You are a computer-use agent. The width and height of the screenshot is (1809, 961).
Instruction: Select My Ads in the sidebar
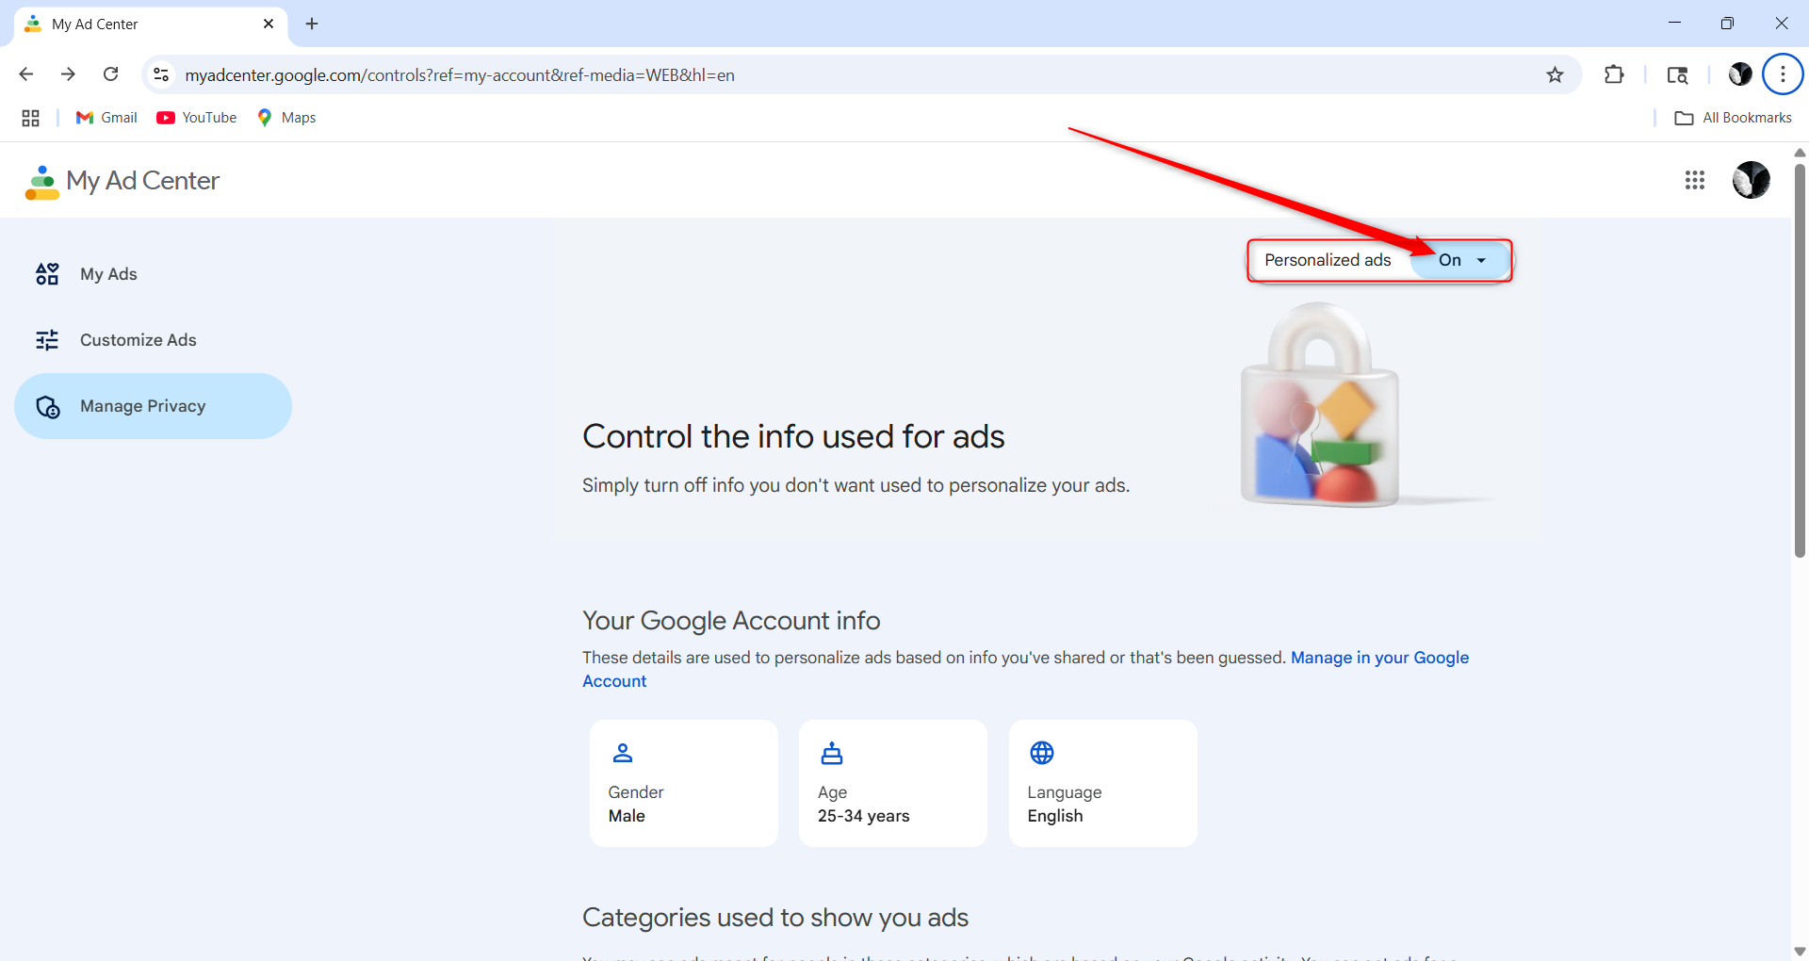[x=108, y=273]
